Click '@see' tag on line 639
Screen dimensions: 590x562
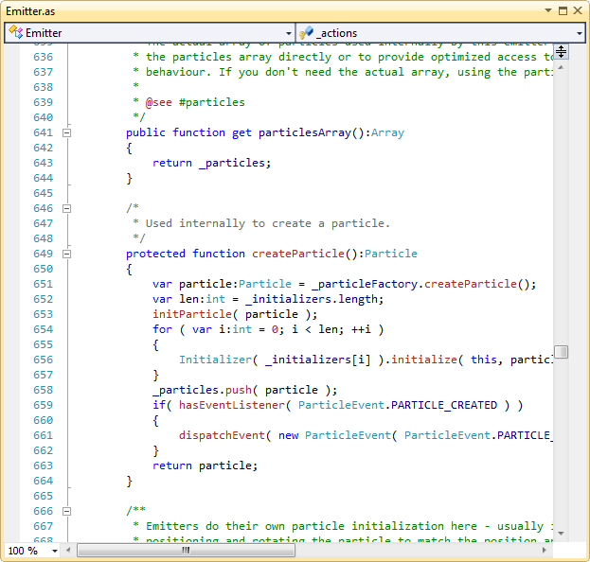click(158, 102)
